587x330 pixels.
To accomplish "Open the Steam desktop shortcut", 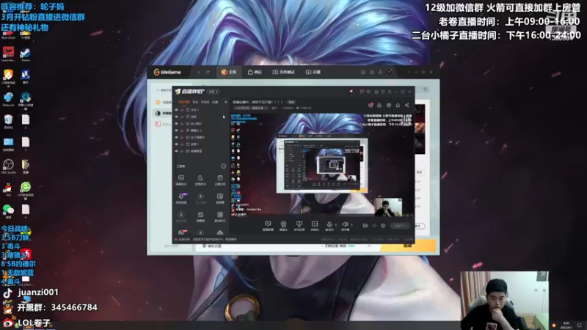I will pos(26,54).
